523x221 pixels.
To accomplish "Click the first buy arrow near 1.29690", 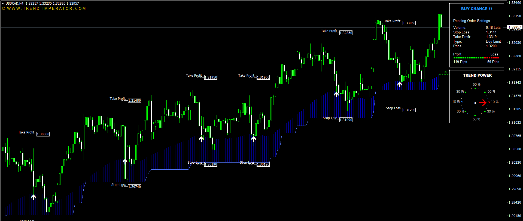I will (34, 197).
